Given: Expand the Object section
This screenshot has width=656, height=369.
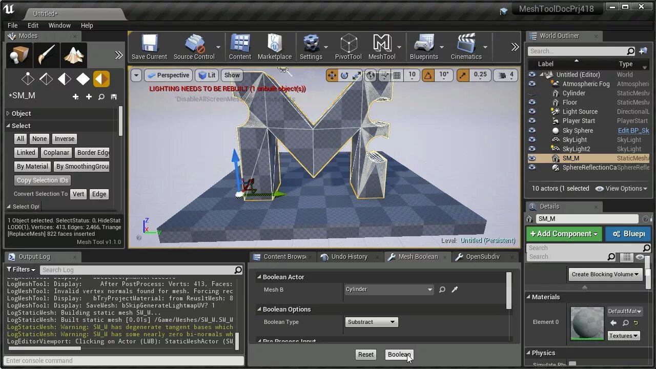Looking at the screenshot, I should point(8,114).
